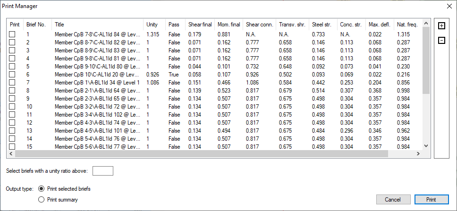Select the Print selected briefs option
The image size is (457, 211).
pyautogui.click(x=41, y=189)
